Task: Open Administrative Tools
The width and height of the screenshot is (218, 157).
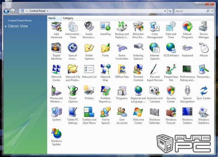Action: 73,30
